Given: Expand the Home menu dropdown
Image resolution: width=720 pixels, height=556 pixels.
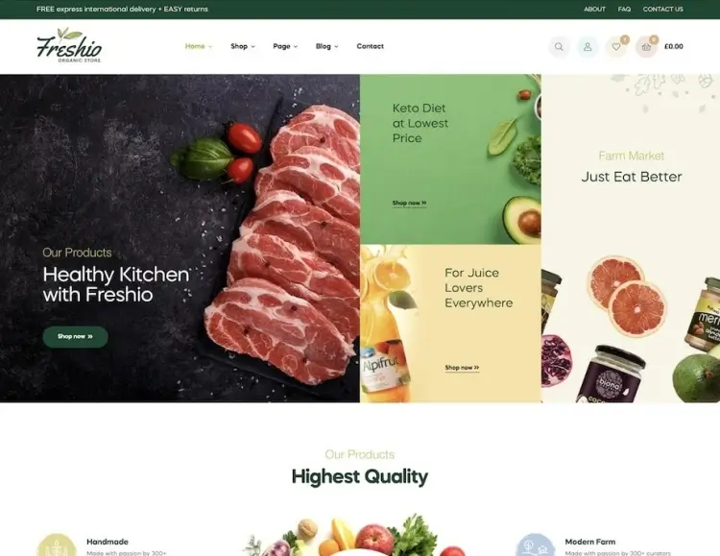Looking at the screenshot, I should click(199, 46).
